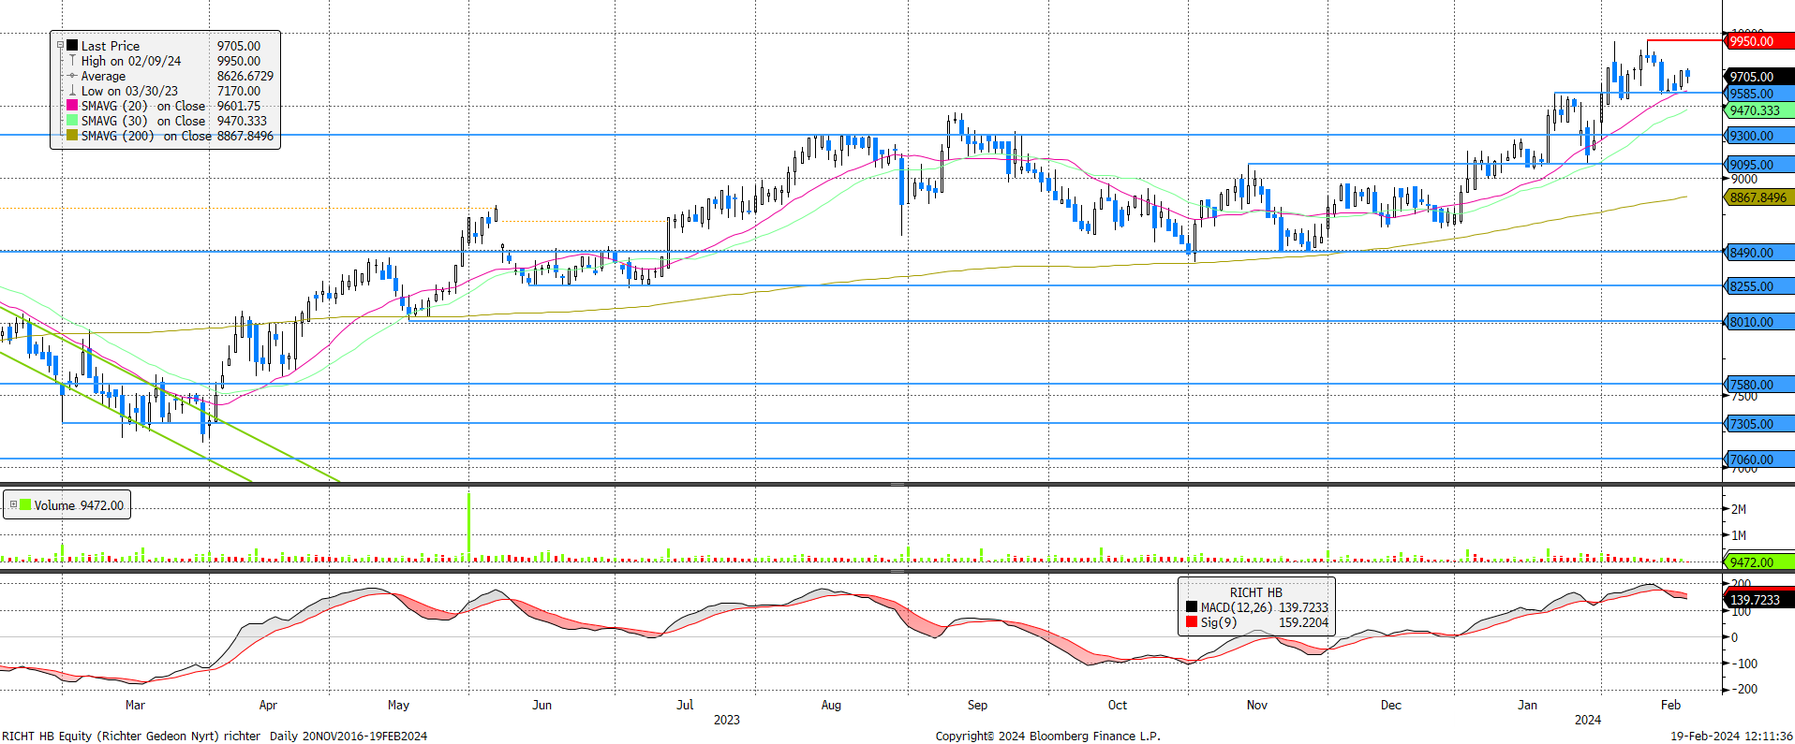Click the 'Sig(9)' legend label
Viewport: 1795px width, 744px height.
pos(1219,622)
